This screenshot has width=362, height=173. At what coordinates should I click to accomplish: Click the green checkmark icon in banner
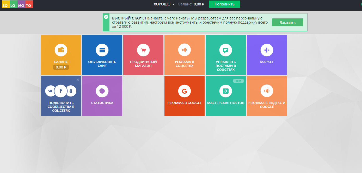point(106,17)
